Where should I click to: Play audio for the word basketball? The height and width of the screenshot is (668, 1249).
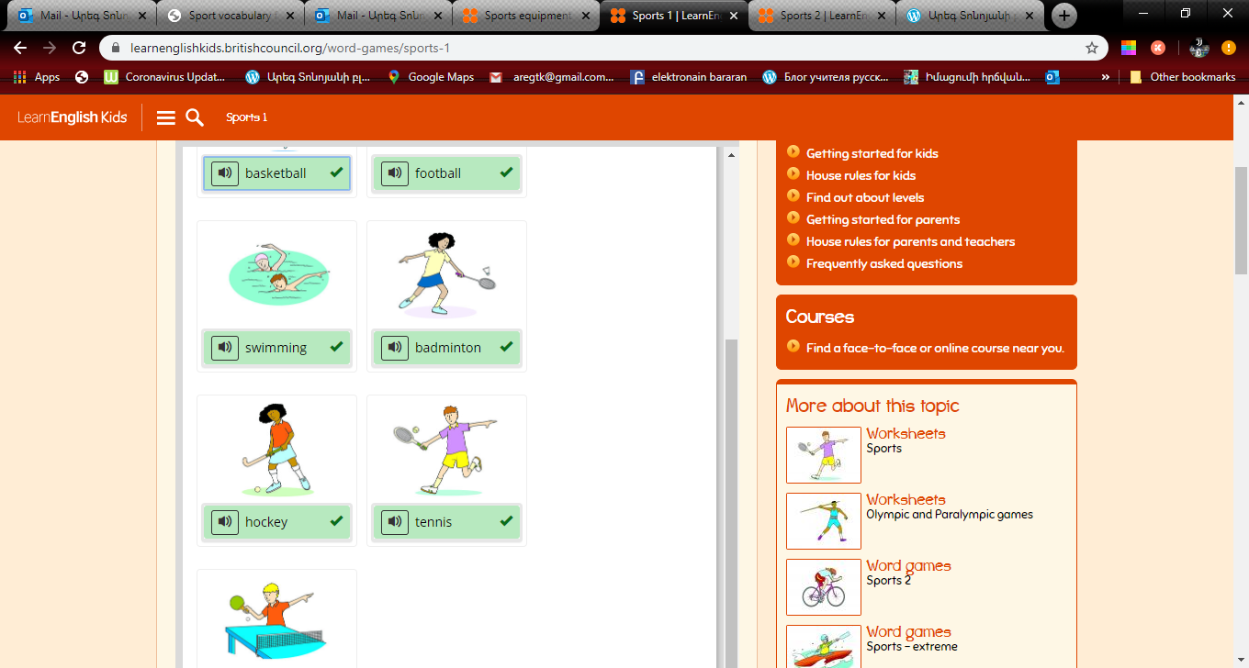tap(225, 173)
